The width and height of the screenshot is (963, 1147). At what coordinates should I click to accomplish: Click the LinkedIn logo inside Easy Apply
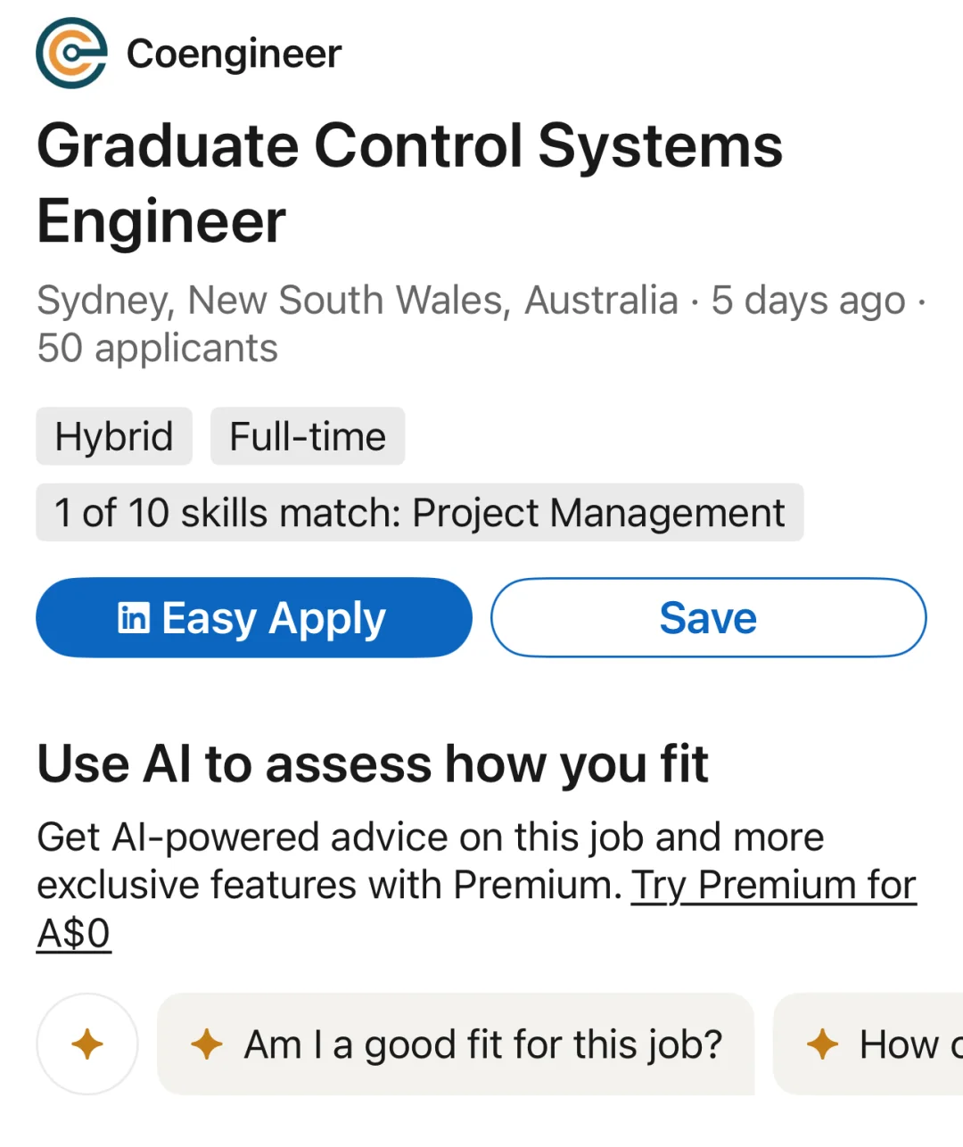click(134, 617)
